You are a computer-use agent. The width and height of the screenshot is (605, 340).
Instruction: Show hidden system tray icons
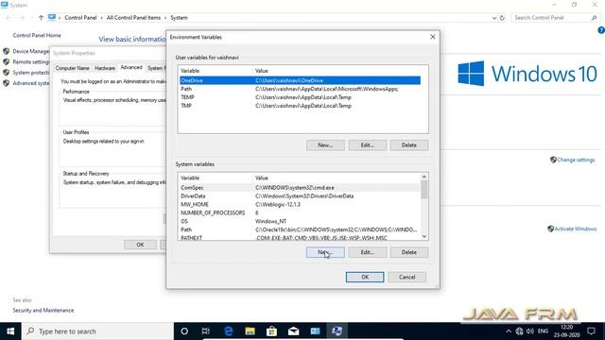(509, 331)
